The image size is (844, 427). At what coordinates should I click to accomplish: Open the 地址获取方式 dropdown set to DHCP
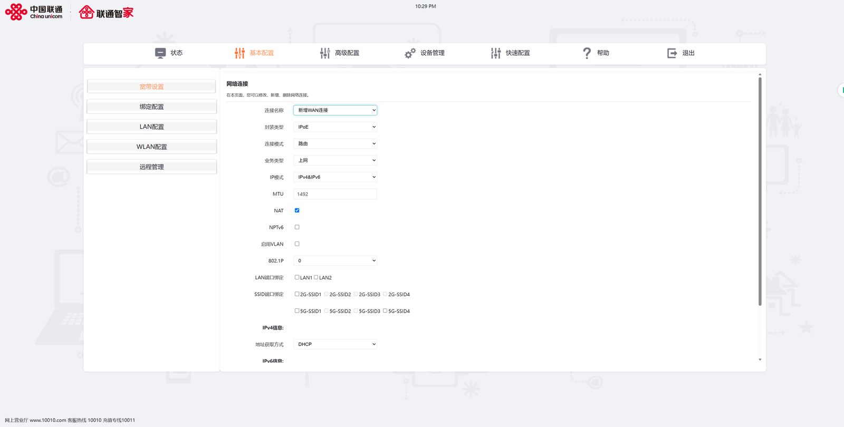(x=335, y=344)
